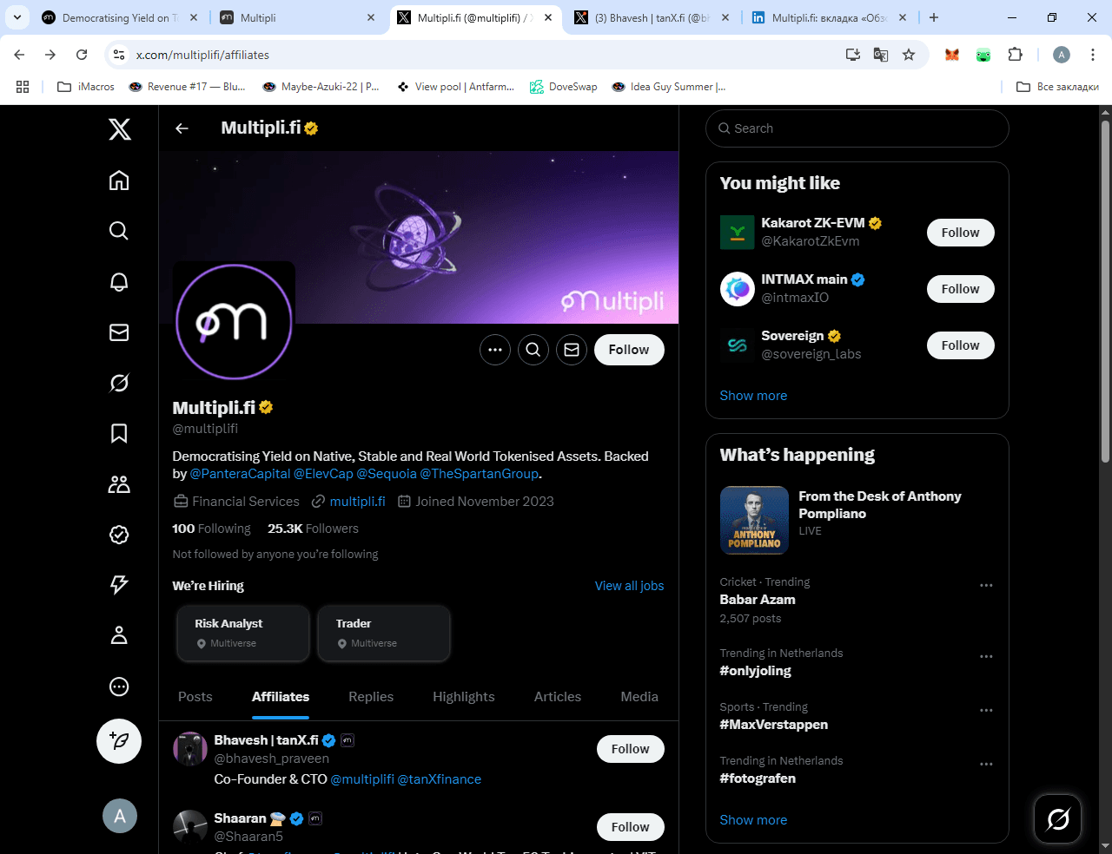Switch to the Replies tab

pyautogui.click(x=371, y=697)
